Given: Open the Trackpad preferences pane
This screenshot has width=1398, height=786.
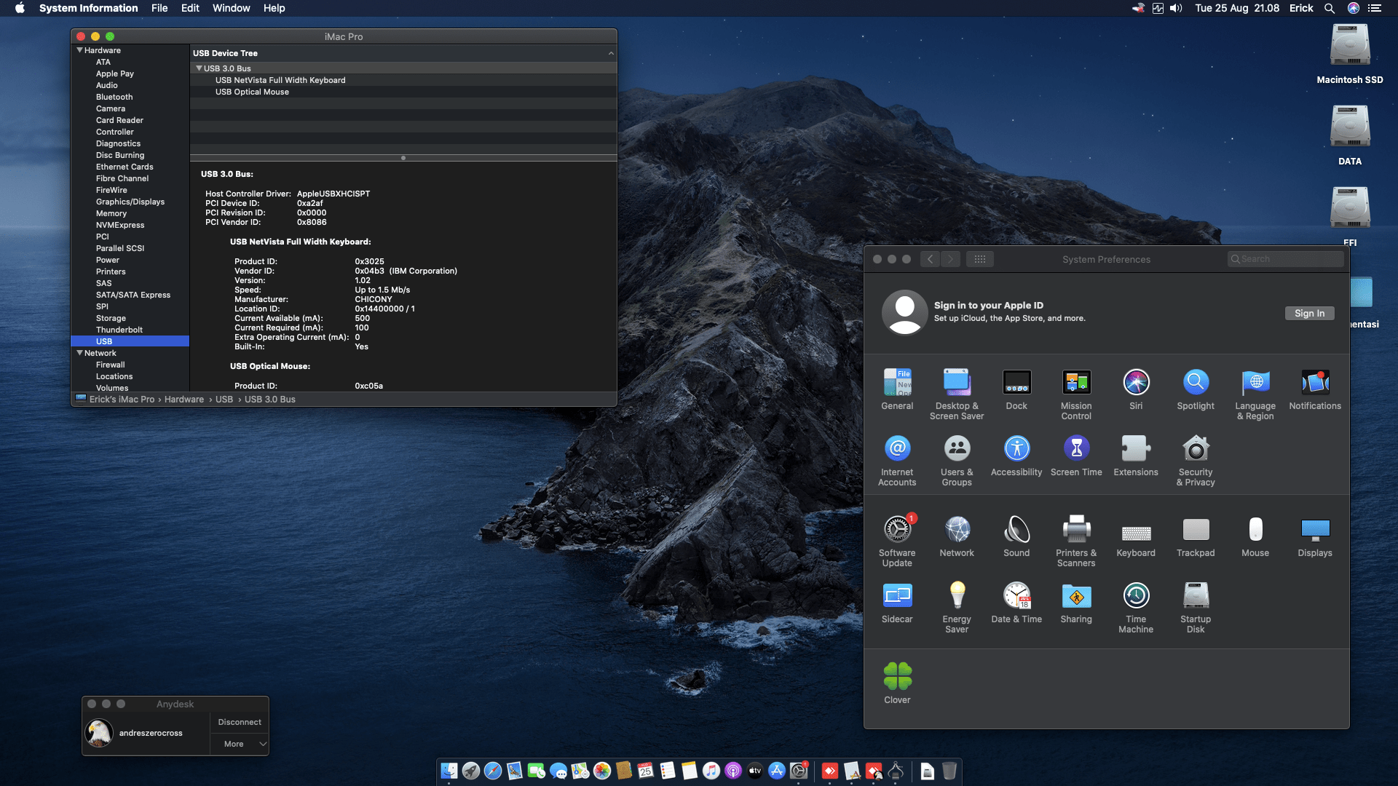Looking at the screenshot, I should point(1196,536).
